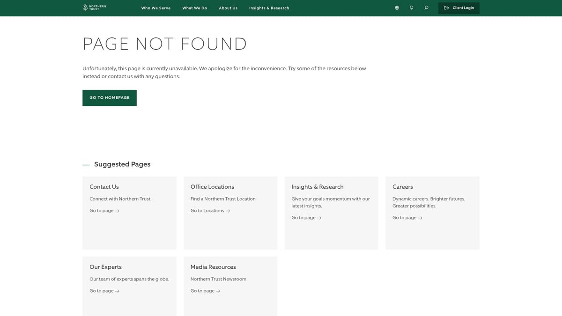562x316 pixels.
Task: Follow Go to page link under Careers
Action: point(407,218)
